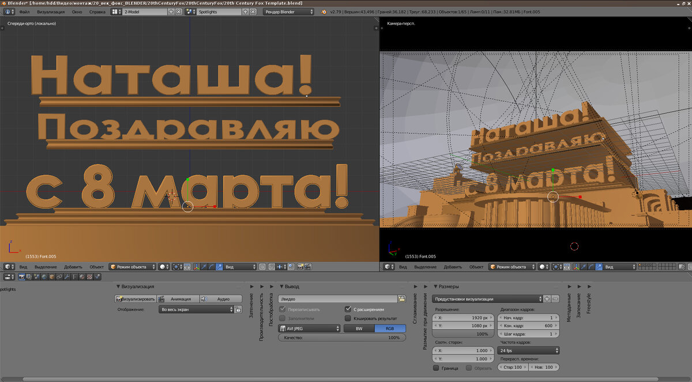Select RGB color mode
The image size is (692, 382).
click(390, 328)
